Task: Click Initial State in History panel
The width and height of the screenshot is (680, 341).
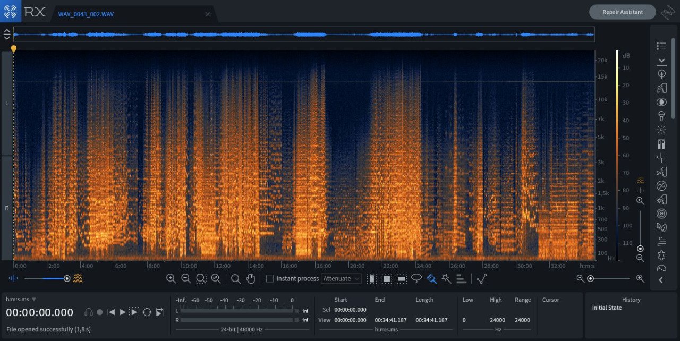Action: [x=607, y=308]
